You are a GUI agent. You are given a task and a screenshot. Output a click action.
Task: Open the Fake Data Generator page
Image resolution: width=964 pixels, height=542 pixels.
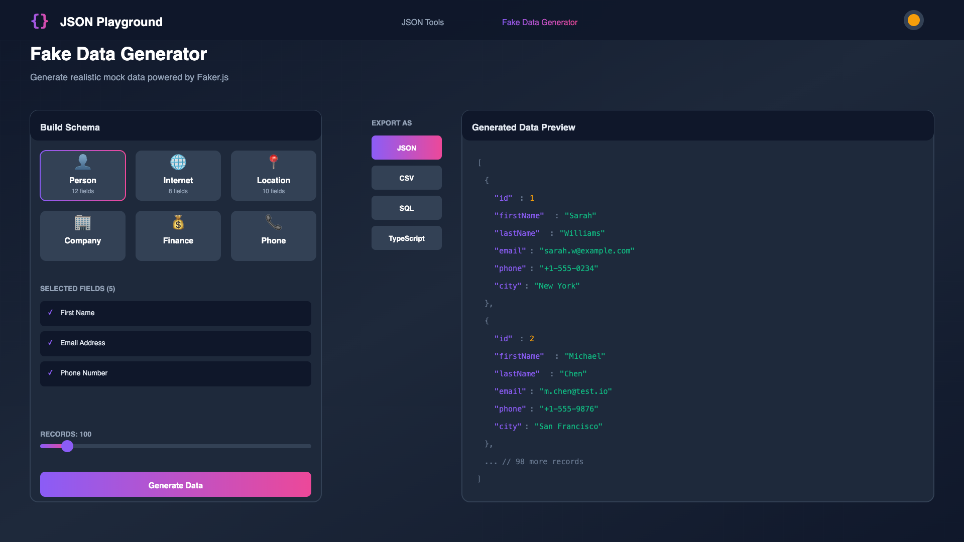click(540, 22)
